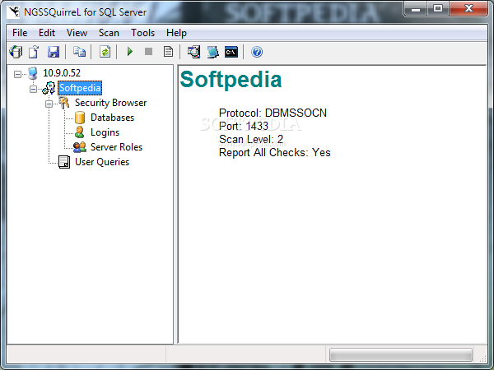Click the keys icon of Security Browser
This screenshot has height=370, width=494.
point(64,103)
